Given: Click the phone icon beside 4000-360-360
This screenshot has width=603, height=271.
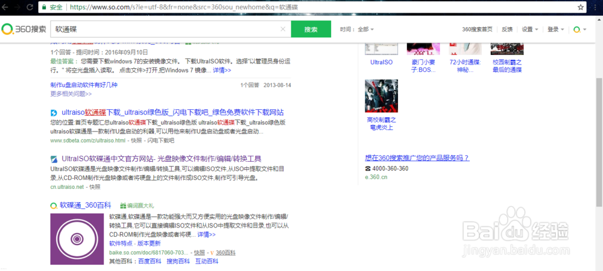Looking at the screenshot, I should (368, 168).
